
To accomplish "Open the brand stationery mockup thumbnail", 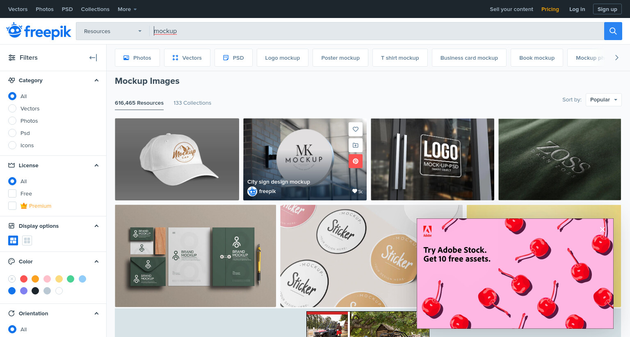I will (x=195, y=256).
